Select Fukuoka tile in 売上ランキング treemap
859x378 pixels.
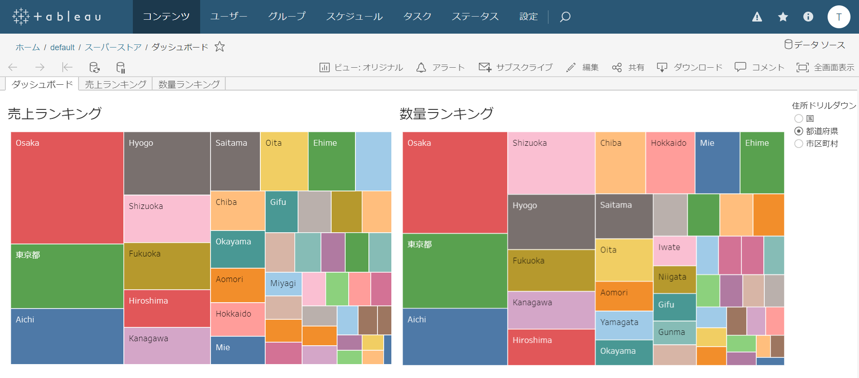pyautogui.click(x=167, y=266)
